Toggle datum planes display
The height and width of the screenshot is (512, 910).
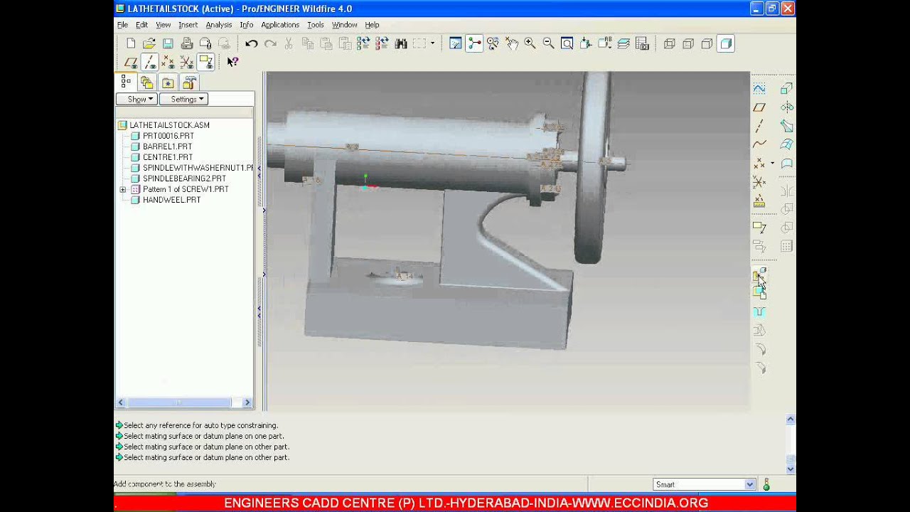(x=131, y=63)
